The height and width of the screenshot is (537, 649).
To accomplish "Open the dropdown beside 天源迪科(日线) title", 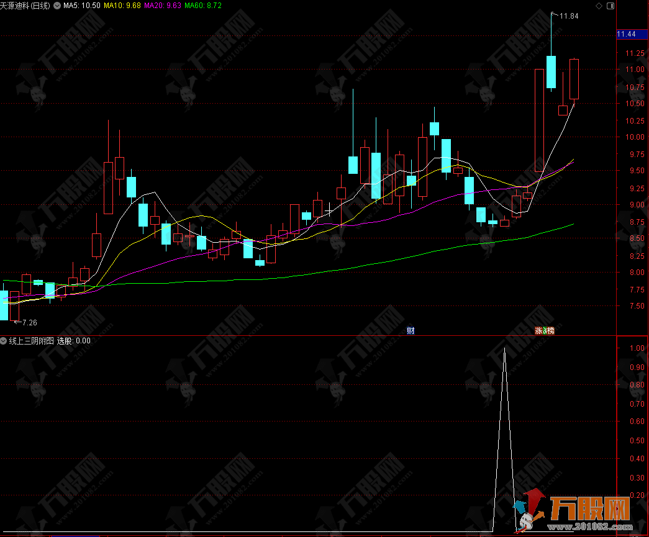I will click(57, 6).
